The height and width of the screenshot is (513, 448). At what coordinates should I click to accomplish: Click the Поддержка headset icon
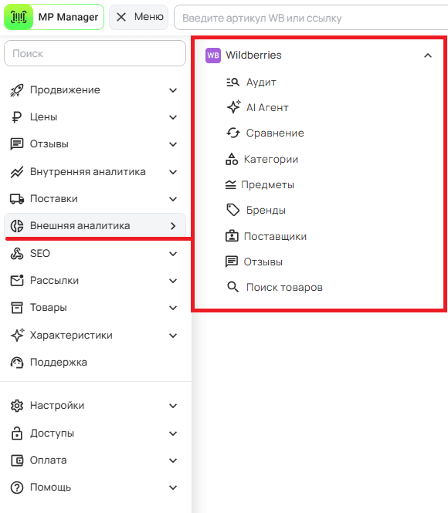point(17,362)
